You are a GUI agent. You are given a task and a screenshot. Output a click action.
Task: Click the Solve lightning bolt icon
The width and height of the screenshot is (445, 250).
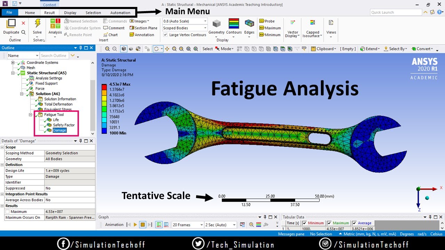(37, 24)
